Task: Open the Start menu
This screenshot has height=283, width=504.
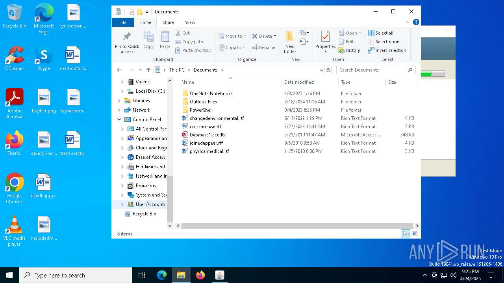Action: [x=9, y=275]
